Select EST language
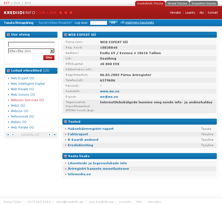Screen dimensions: 222x205 tap(7, 3)
